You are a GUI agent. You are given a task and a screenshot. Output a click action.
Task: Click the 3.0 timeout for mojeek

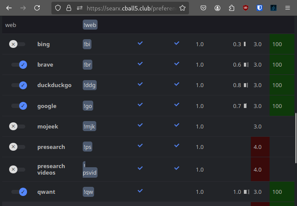pos(258,126)
